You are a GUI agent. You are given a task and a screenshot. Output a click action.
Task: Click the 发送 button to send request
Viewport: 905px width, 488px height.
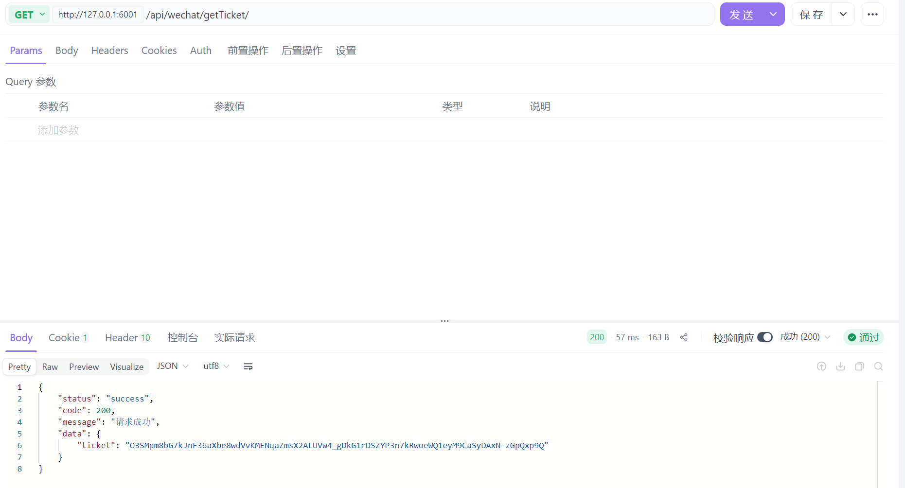coord(742,14)
